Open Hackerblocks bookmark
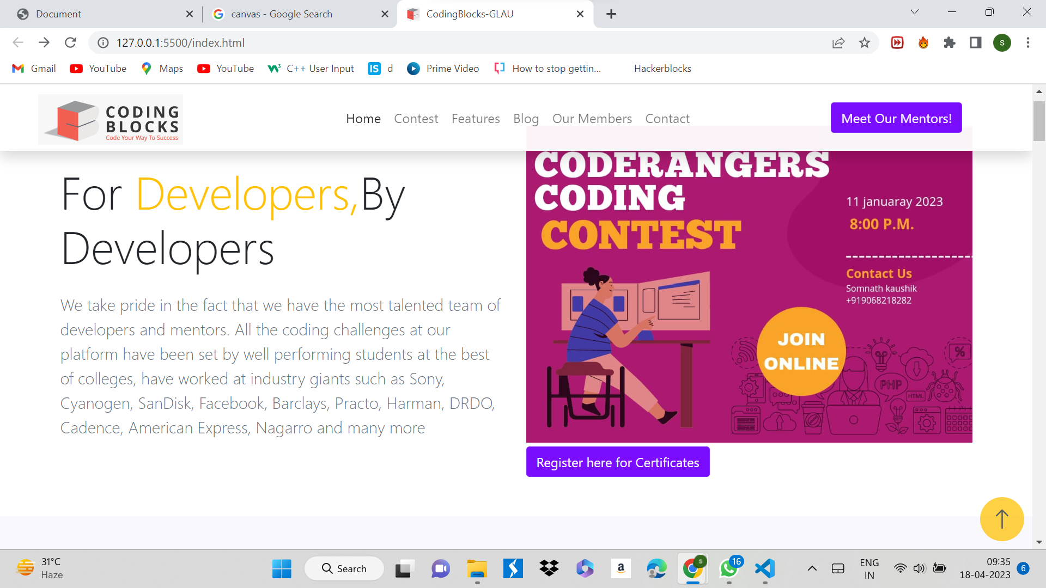 pyautogui.click(x=662, y=69)
